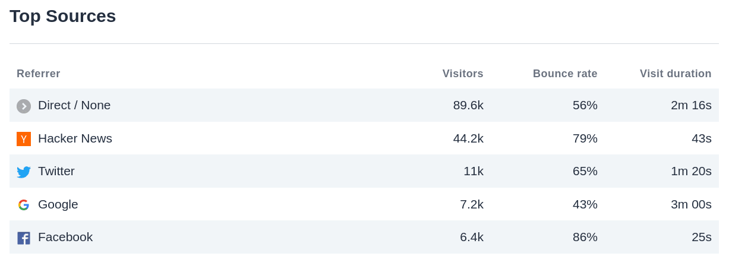Sort by the Visitors column header
The height and width of the screenshot is (256, 729).
click(x=463, y=74)
